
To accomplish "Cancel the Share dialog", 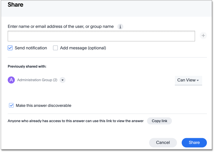I will click(x=163, y=143).
